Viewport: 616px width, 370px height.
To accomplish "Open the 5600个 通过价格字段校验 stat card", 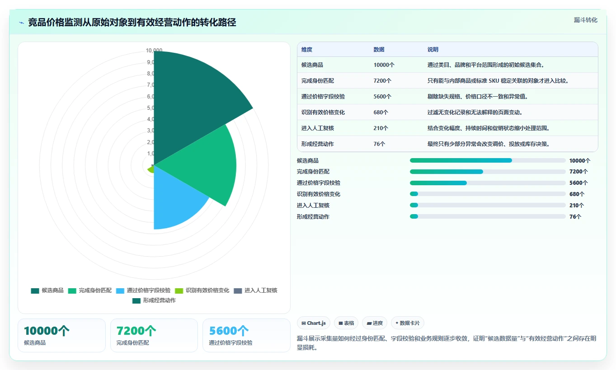I will [246, 336].
